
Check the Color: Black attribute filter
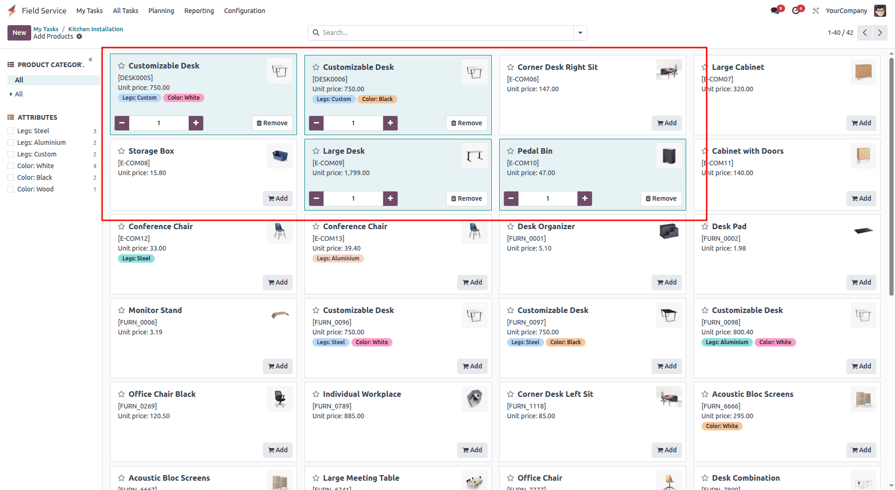tap(11, 177)
